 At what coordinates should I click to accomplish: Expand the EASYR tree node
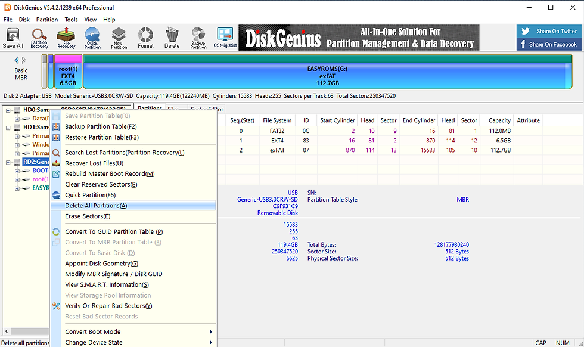point(17,188)
